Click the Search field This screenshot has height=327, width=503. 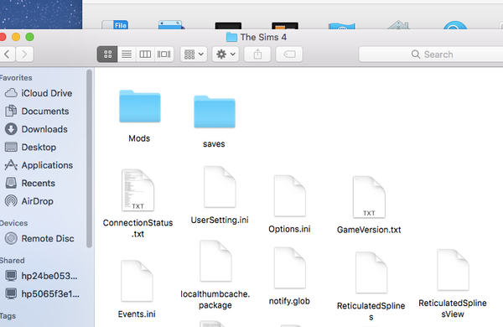(431, 54)
